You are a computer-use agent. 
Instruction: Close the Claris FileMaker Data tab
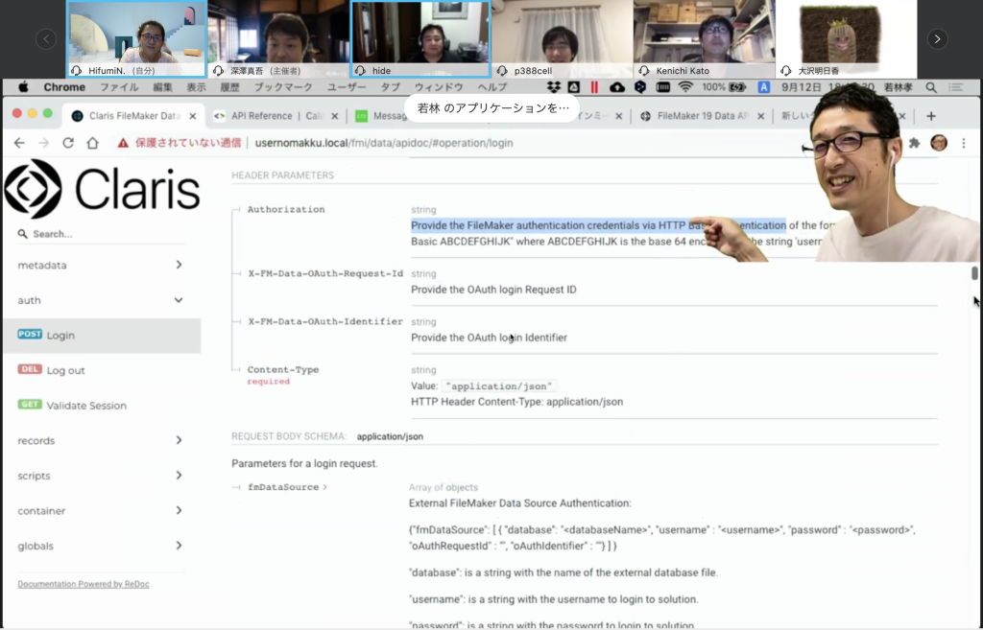click(x=192, y=116)
